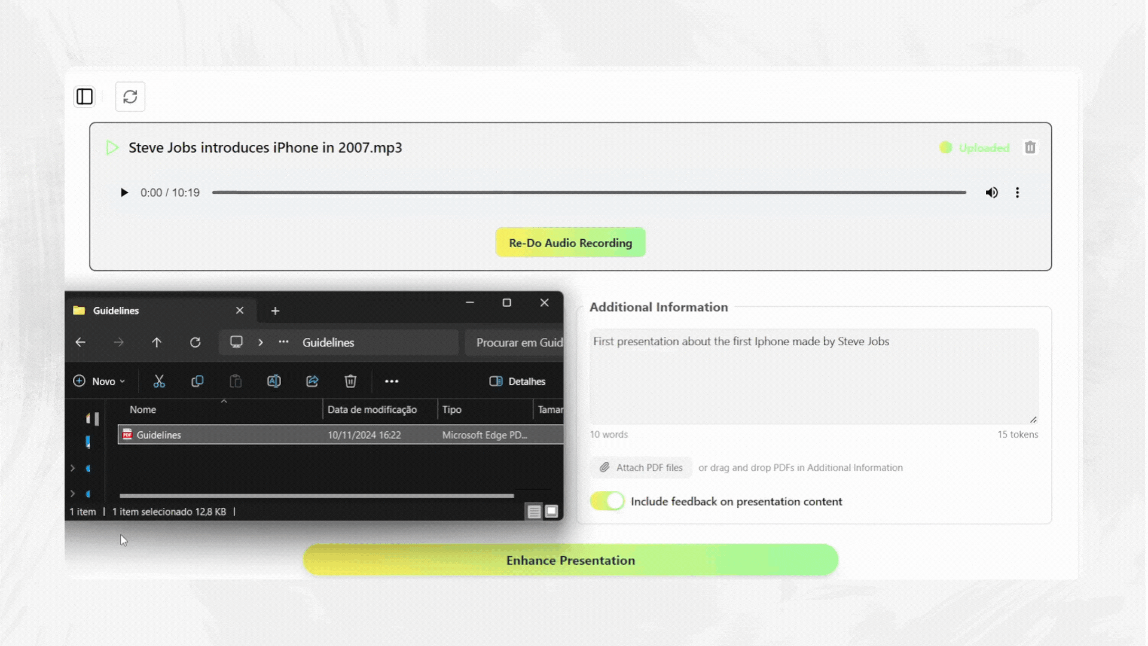Close the File Explorer window
The width and height of the screenshot is (1148, 646).
544,303
